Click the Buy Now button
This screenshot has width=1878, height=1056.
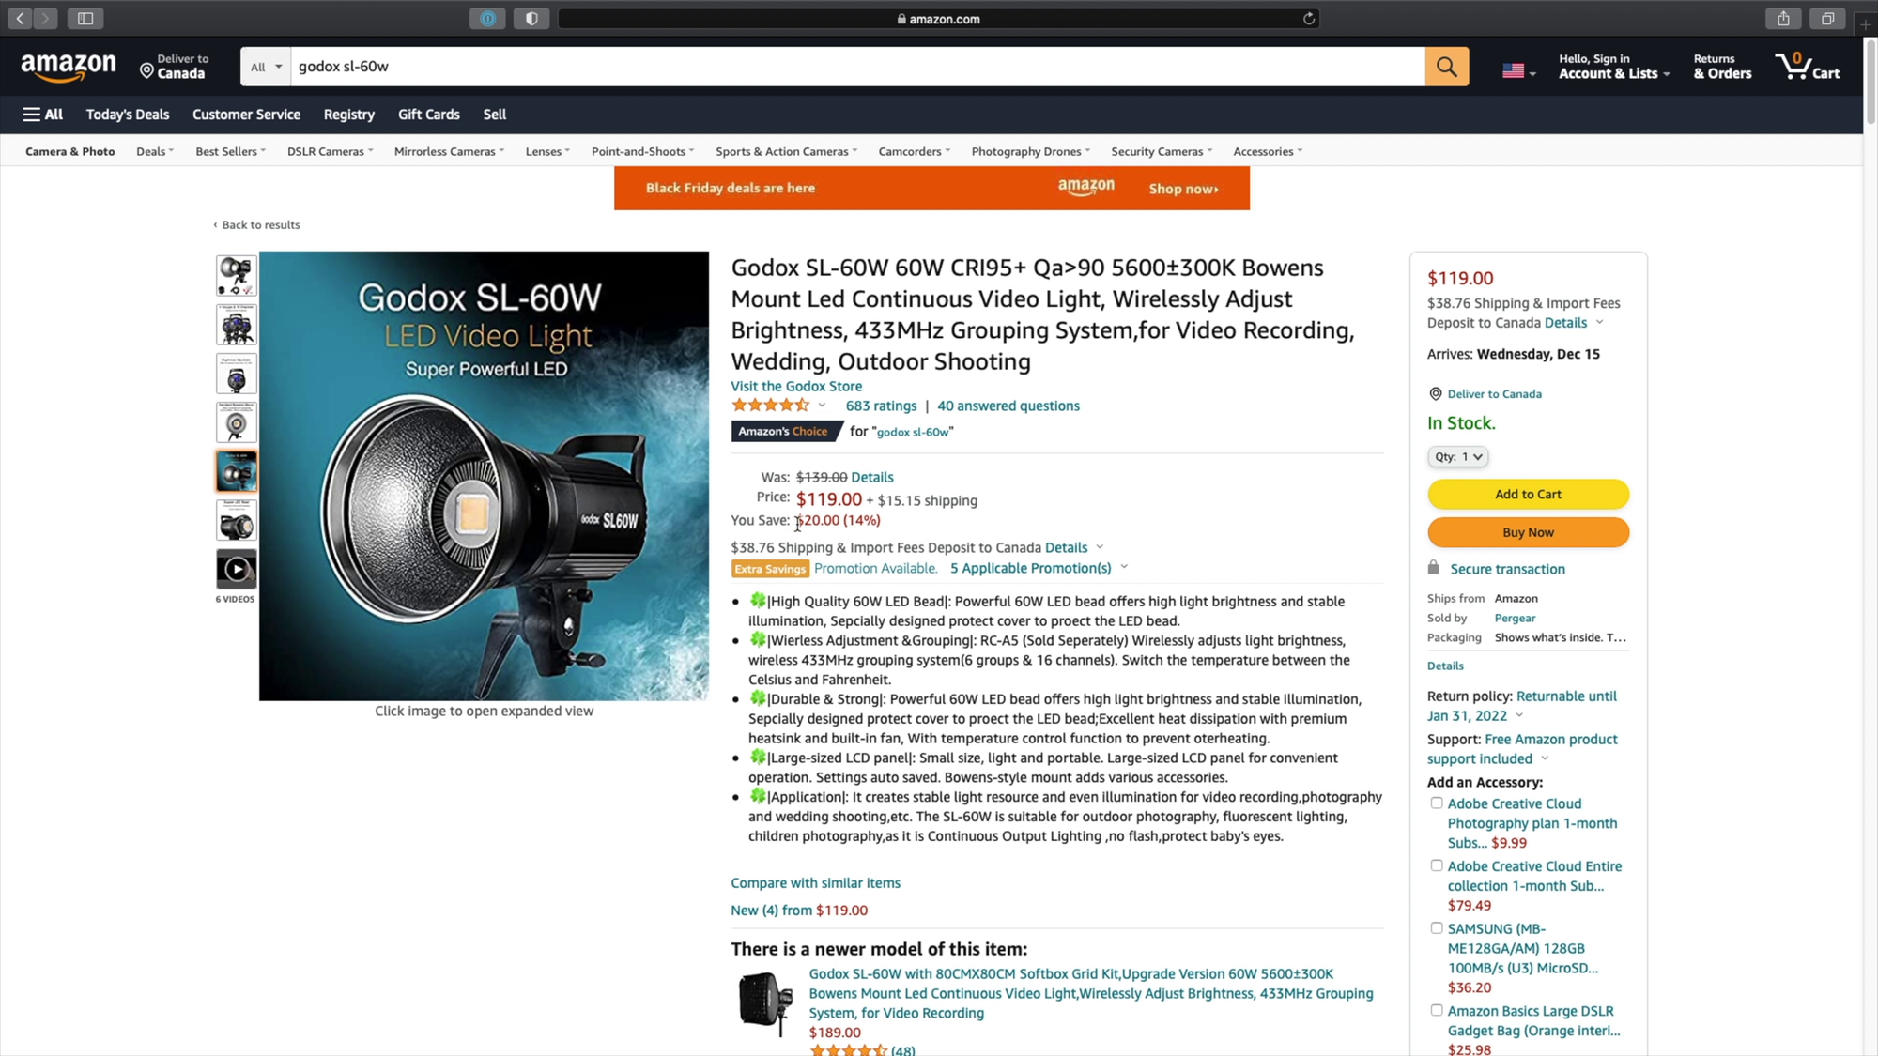(1528, 532)
